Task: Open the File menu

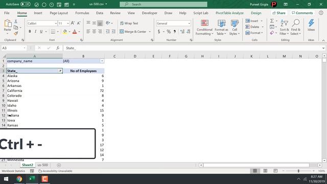Action: point(7,13)
